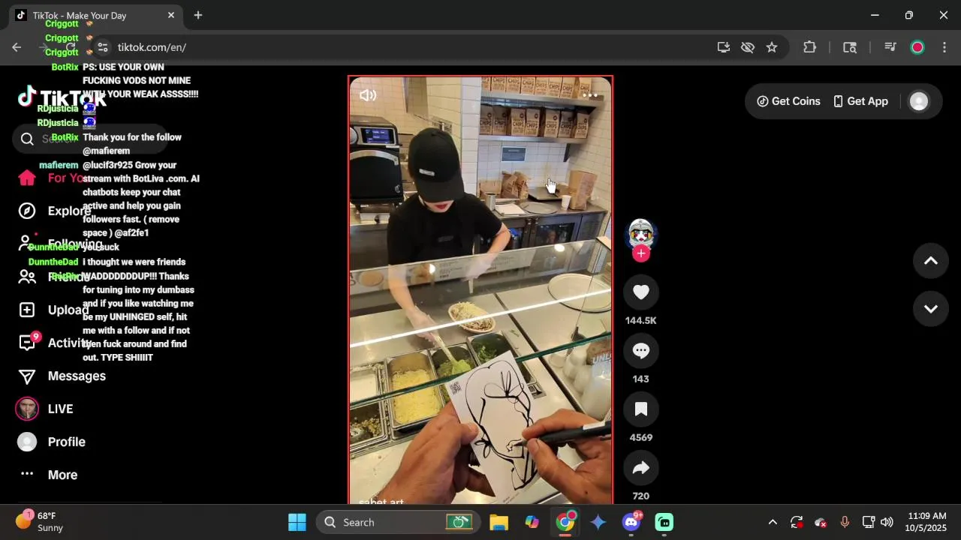Bookmark the video showing 4569 saves
The image size is (961, 540).
point(640,409)
